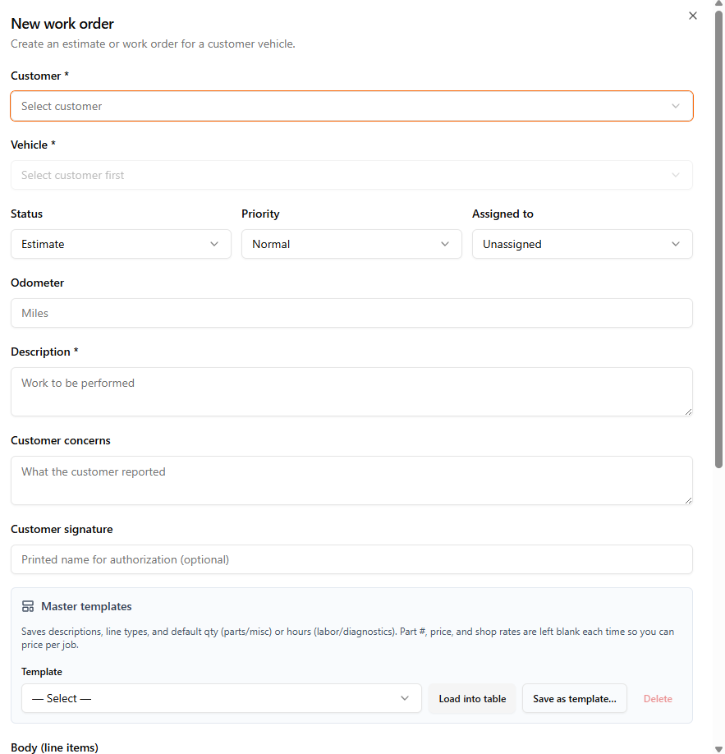Click the scroll down arrow of scrollbar
Image resolution: width=725 pixels, height=754 pixels.
[719, 748]
